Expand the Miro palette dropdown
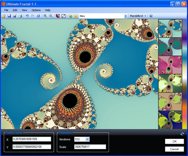Image resolution: width=188 pixels, height=156 pixels. tap(126, 16)
